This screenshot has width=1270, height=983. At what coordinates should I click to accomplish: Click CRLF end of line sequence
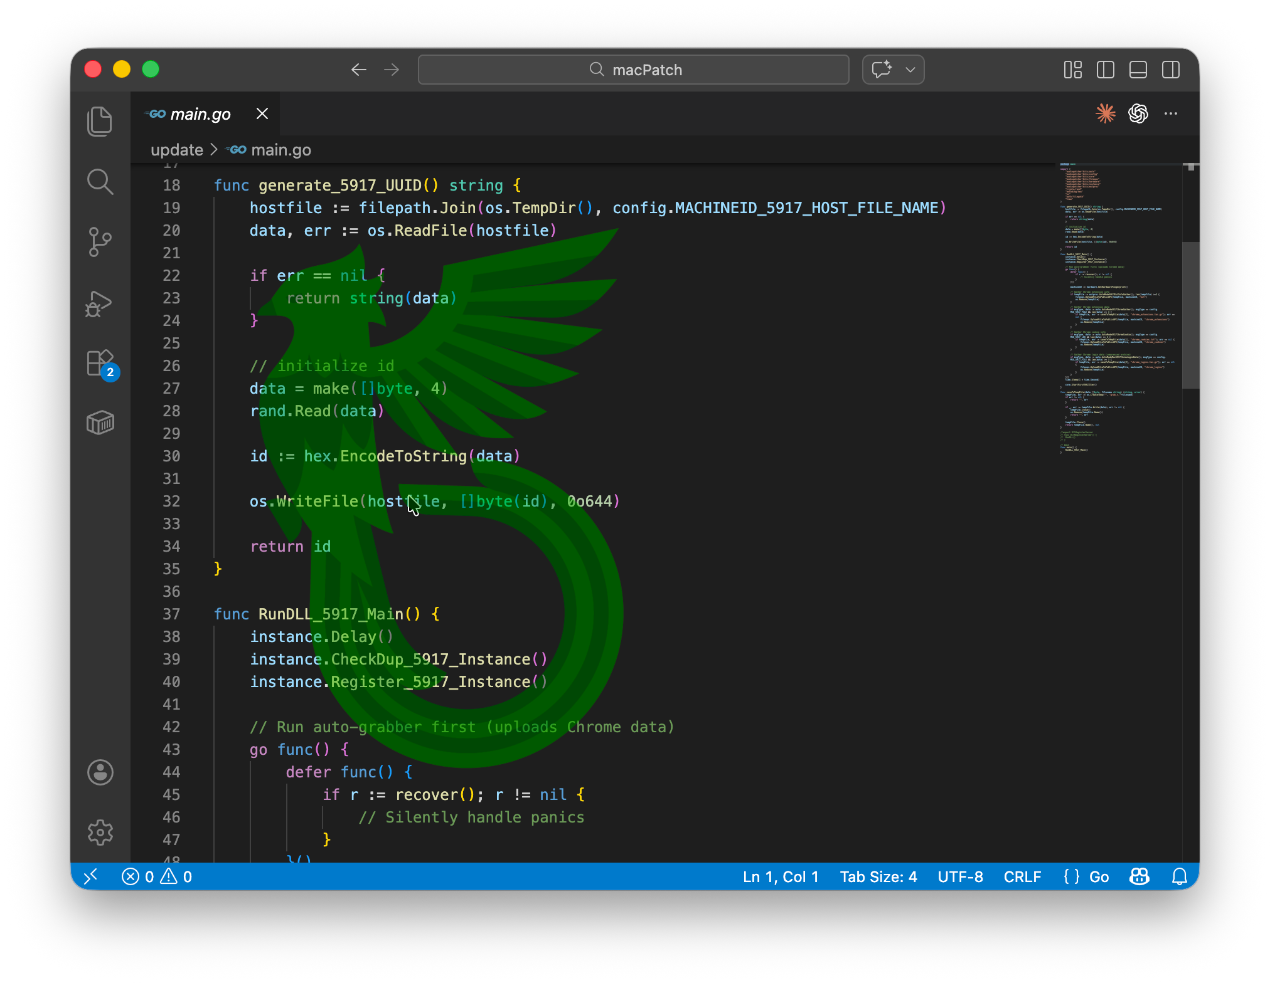tap(1022, 876)
